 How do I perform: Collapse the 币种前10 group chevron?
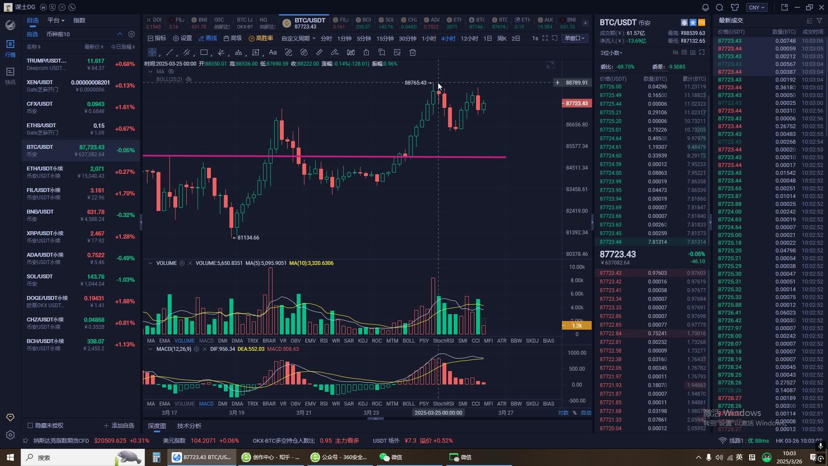[x=119, y=34]
